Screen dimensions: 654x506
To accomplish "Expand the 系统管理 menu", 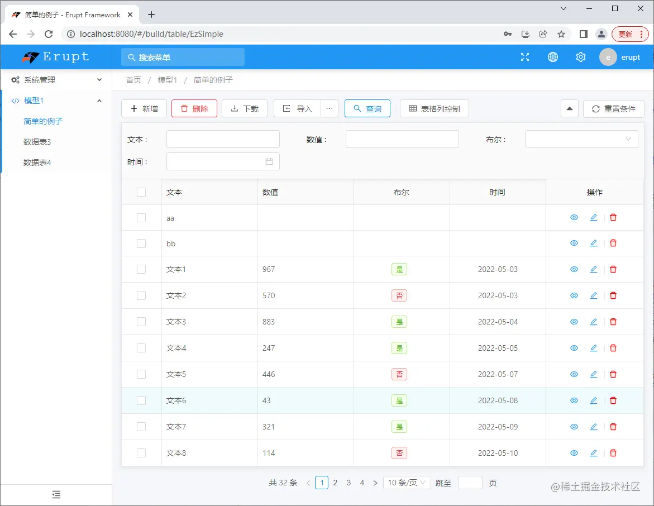I will (56, 80).
